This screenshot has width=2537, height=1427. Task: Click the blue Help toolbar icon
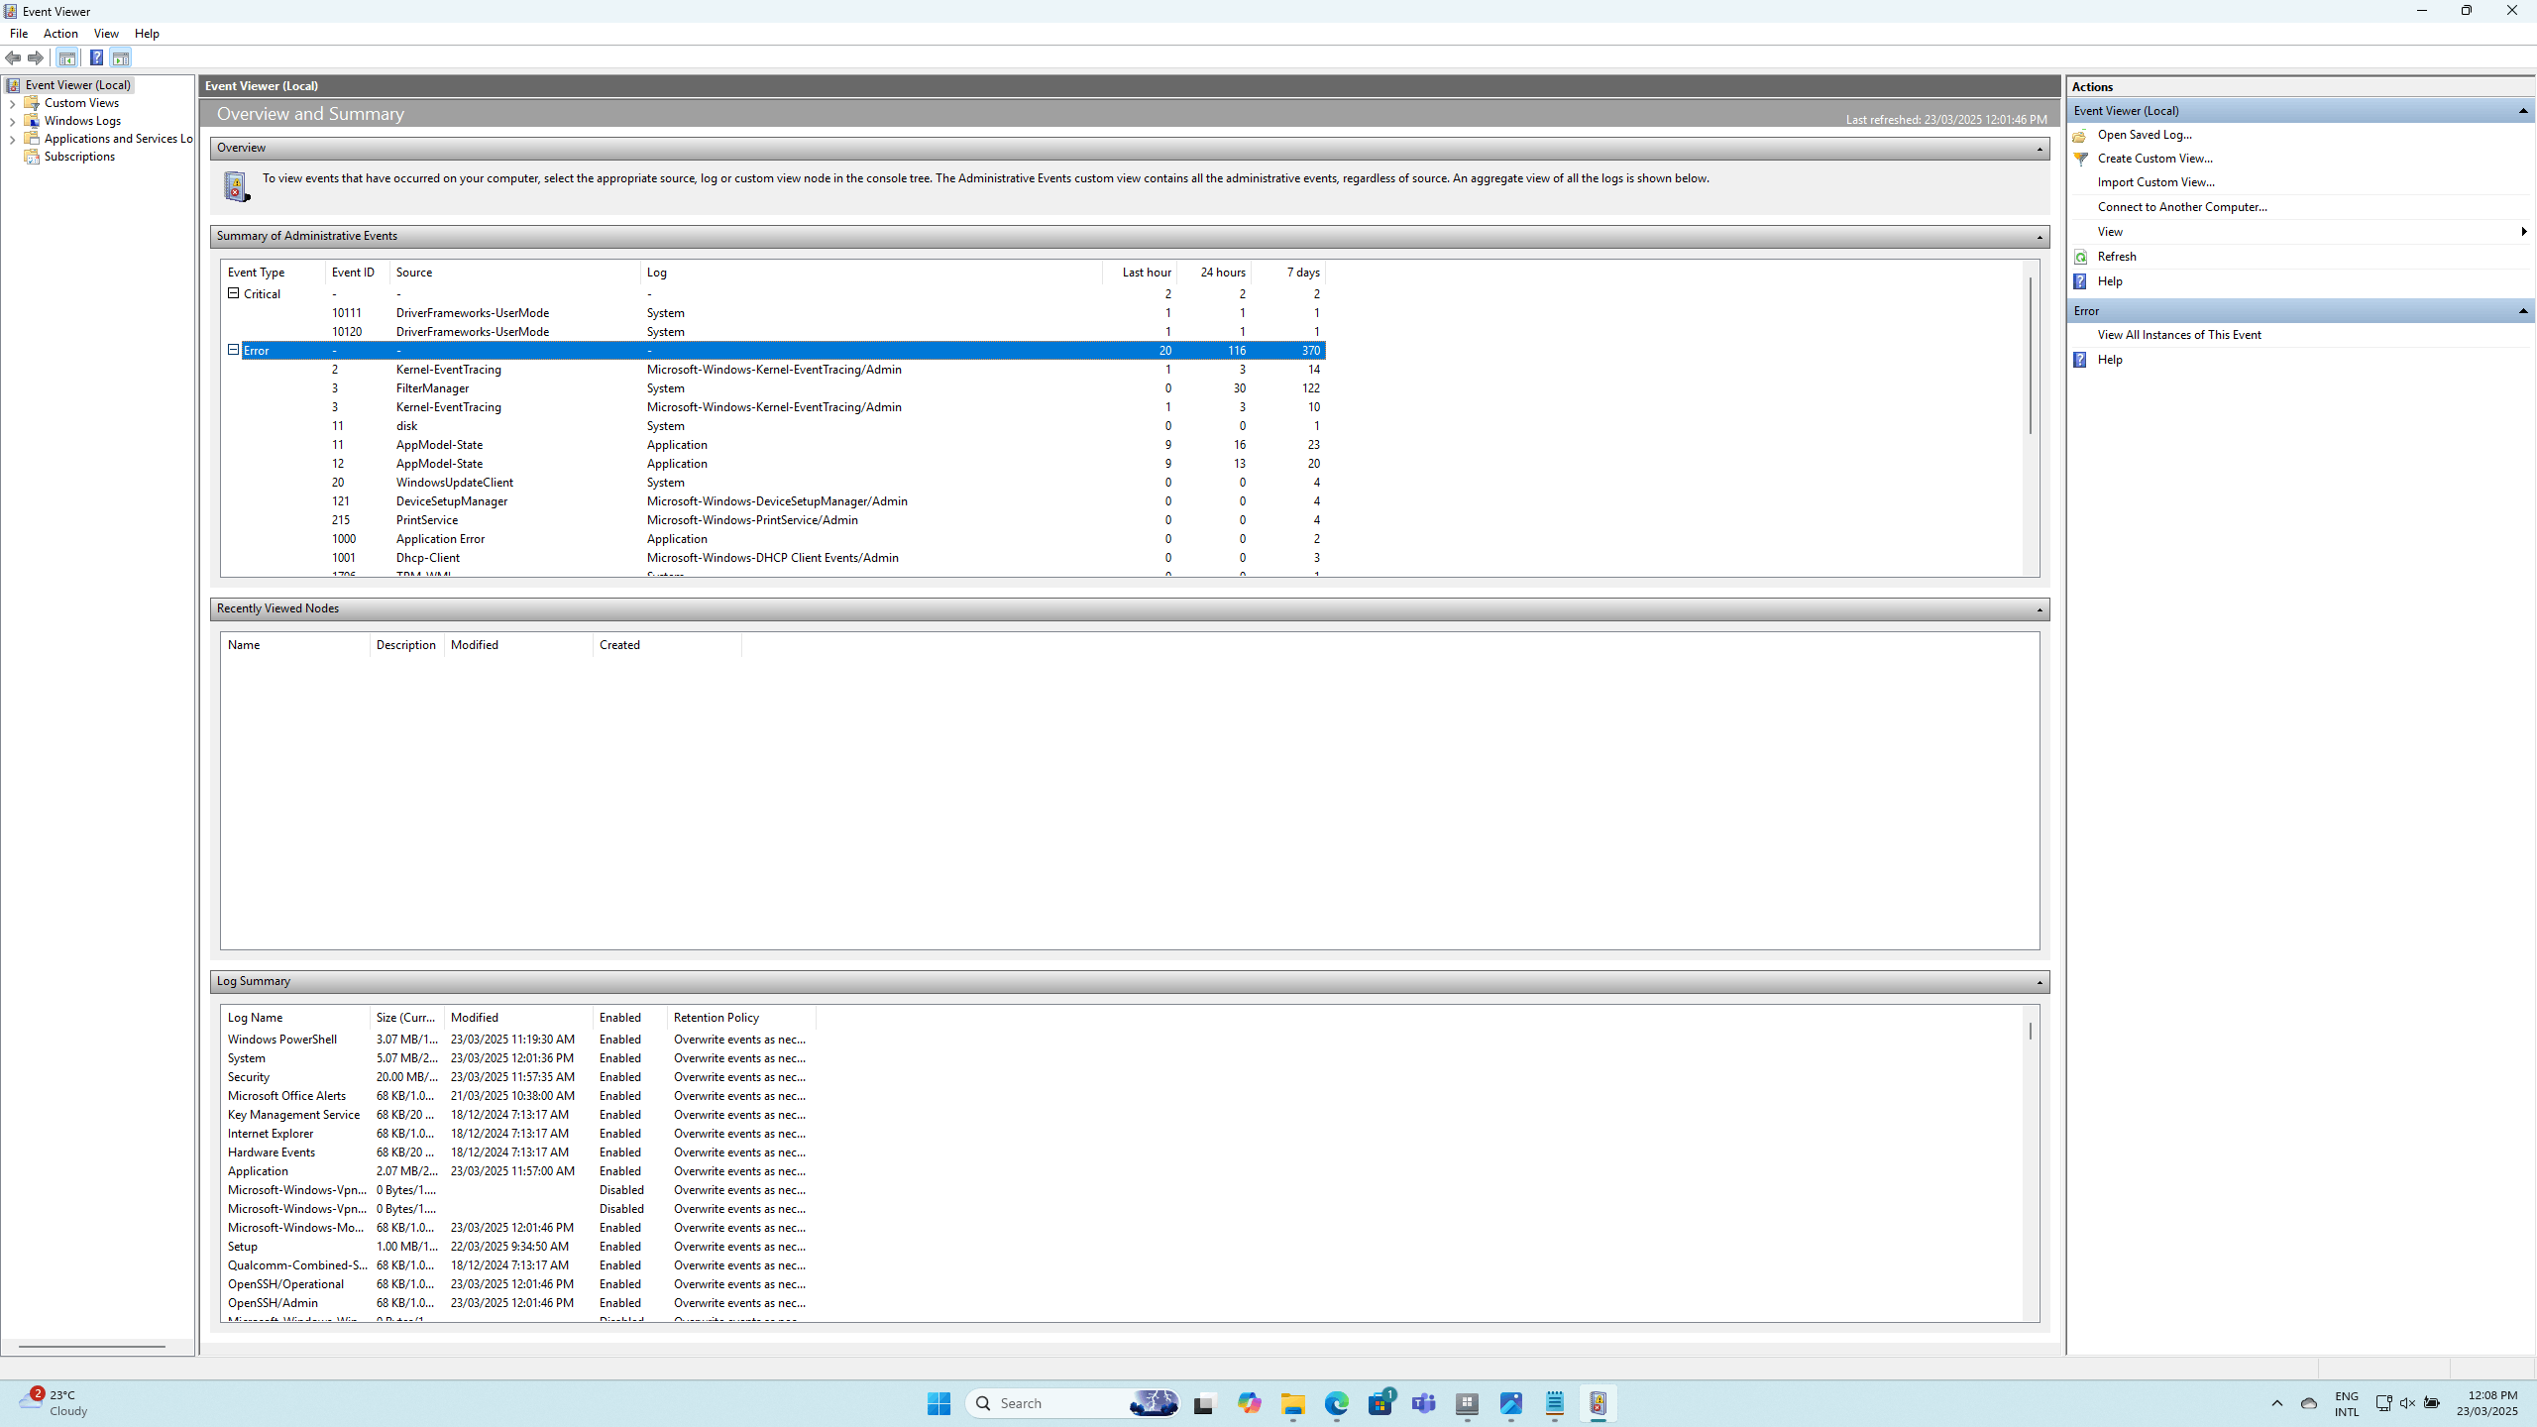click(96, 58)
